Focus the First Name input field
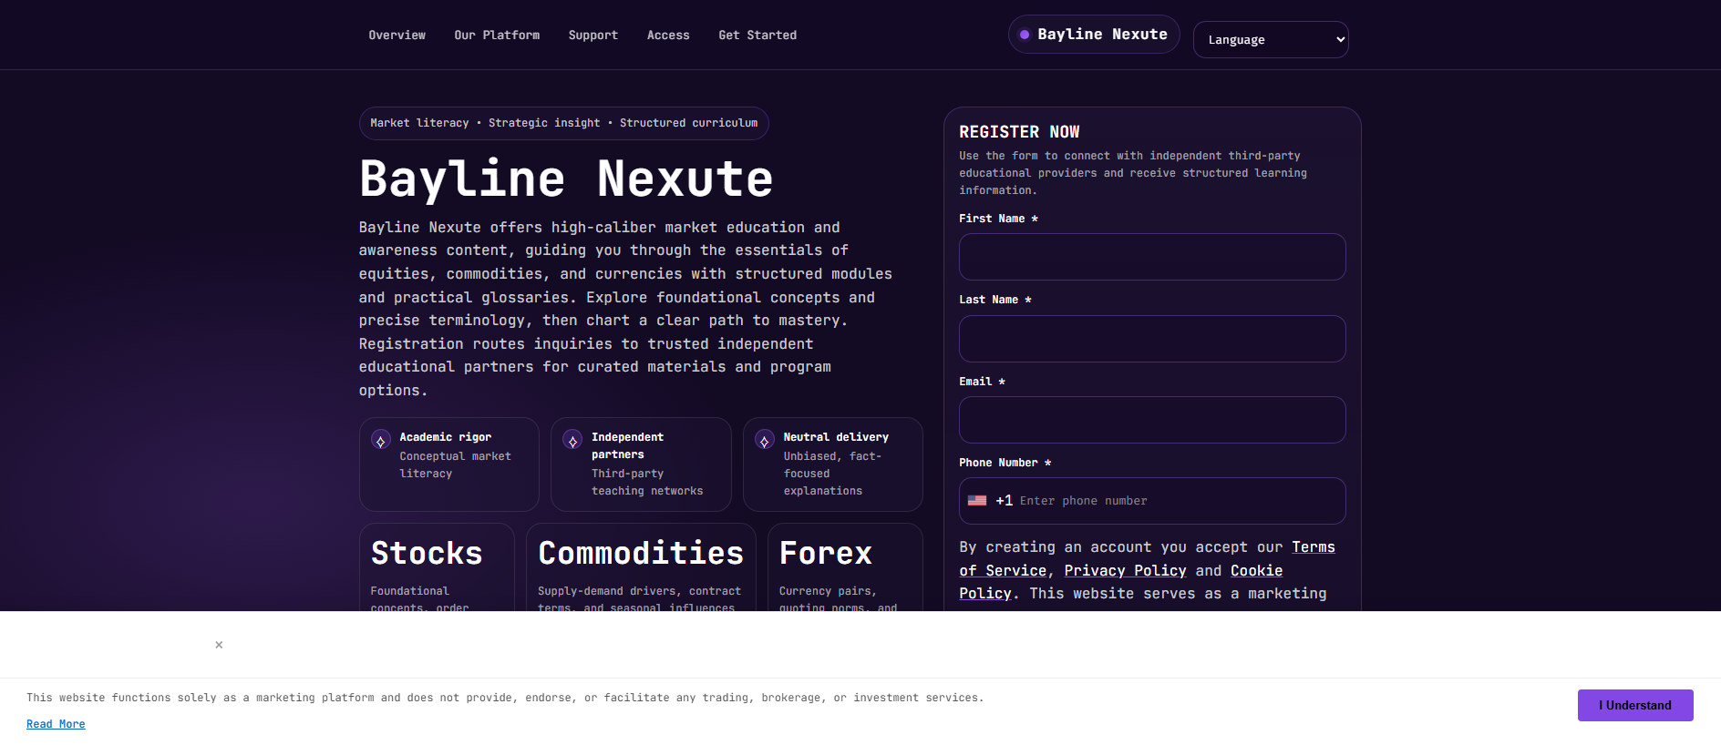Screen dimensions: 1721x745 pos(1152,257)
